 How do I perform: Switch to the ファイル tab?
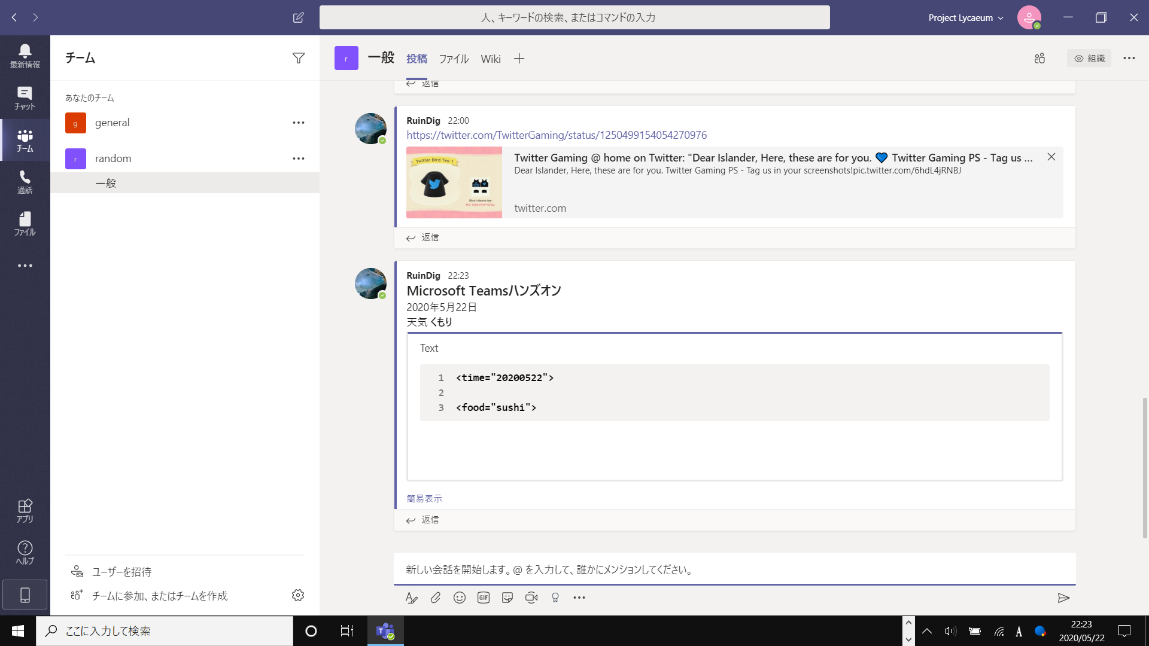454,59
